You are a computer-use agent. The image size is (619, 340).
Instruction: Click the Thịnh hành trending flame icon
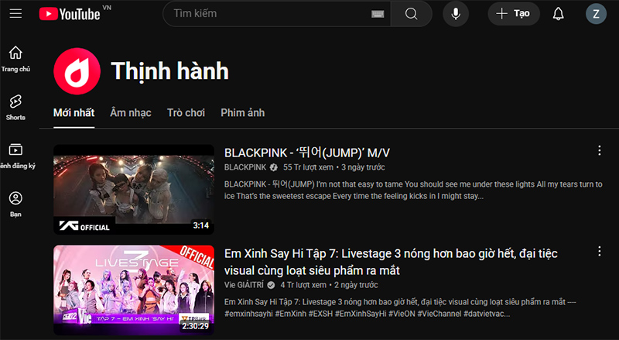[77, 71]
